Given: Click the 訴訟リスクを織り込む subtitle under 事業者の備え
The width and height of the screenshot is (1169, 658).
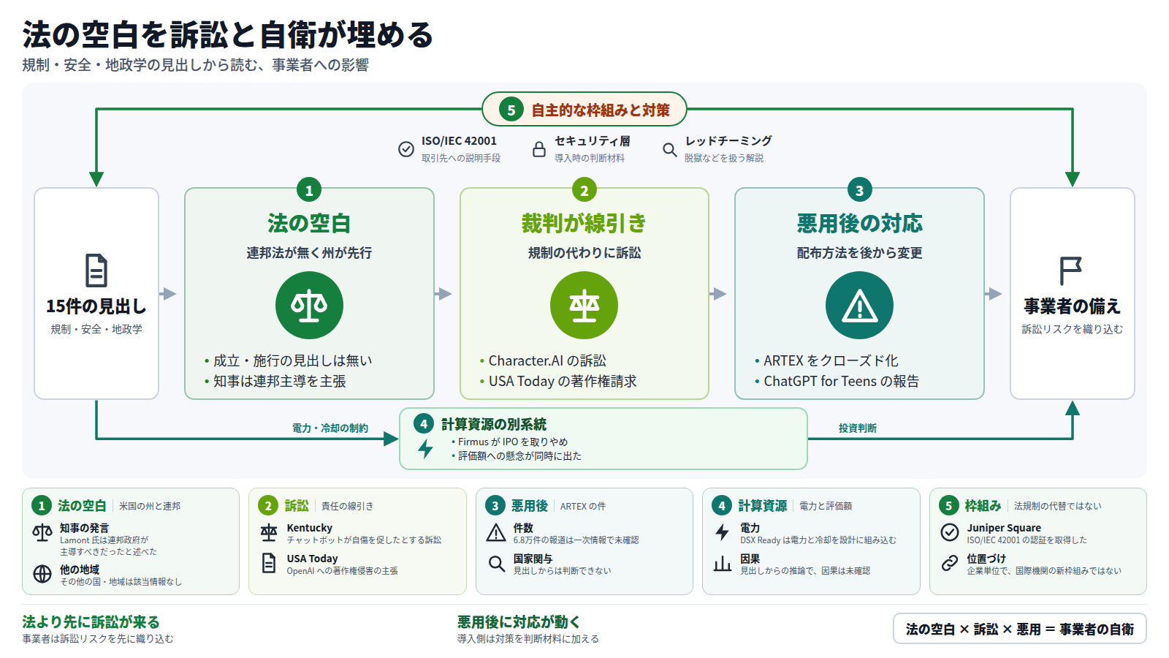Looking at the screenshot, I should (x=1072, y=329).
